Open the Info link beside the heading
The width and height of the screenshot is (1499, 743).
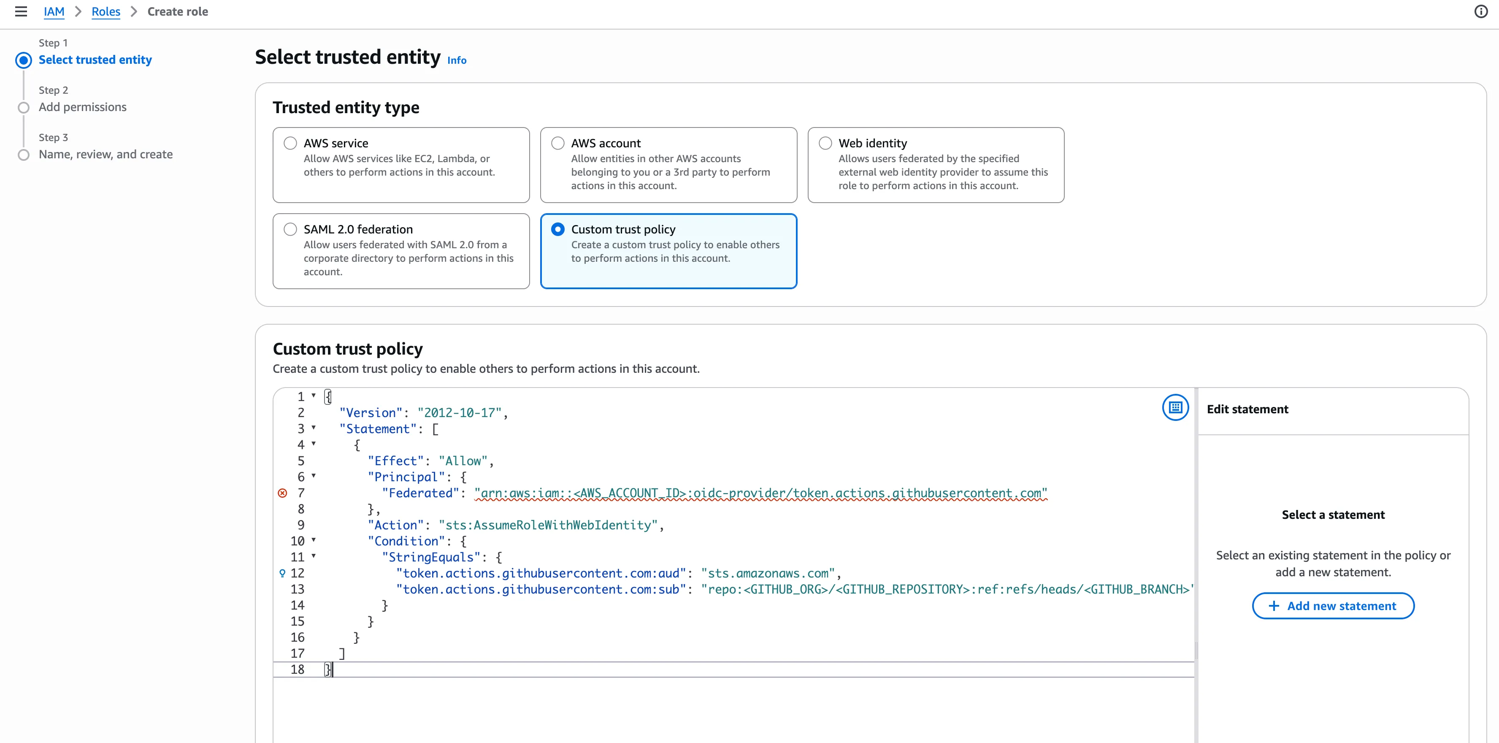(457, 60)
